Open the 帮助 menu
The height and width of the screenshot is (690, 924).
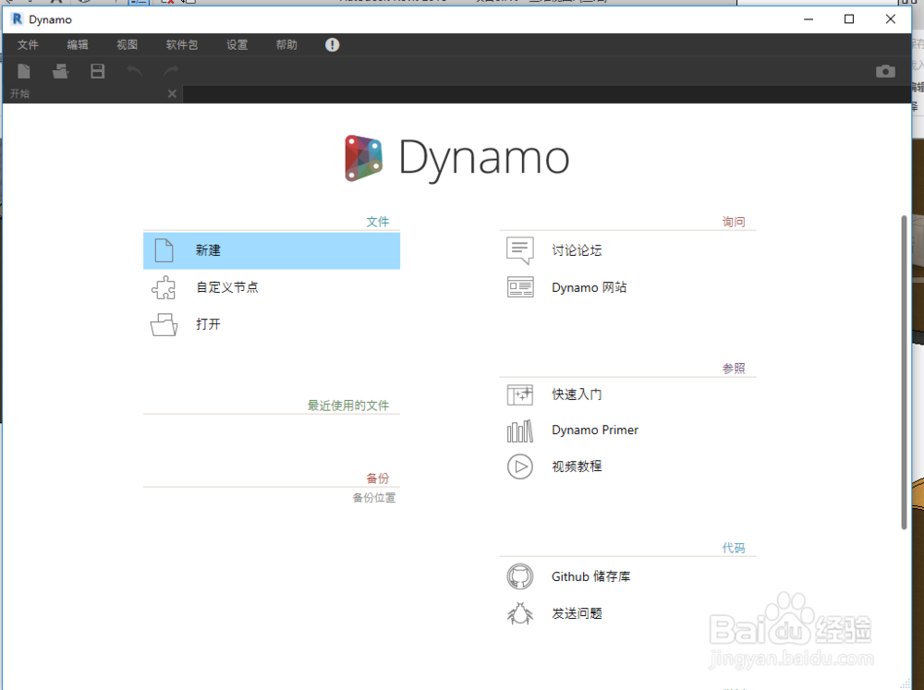[x=286, y=44]
